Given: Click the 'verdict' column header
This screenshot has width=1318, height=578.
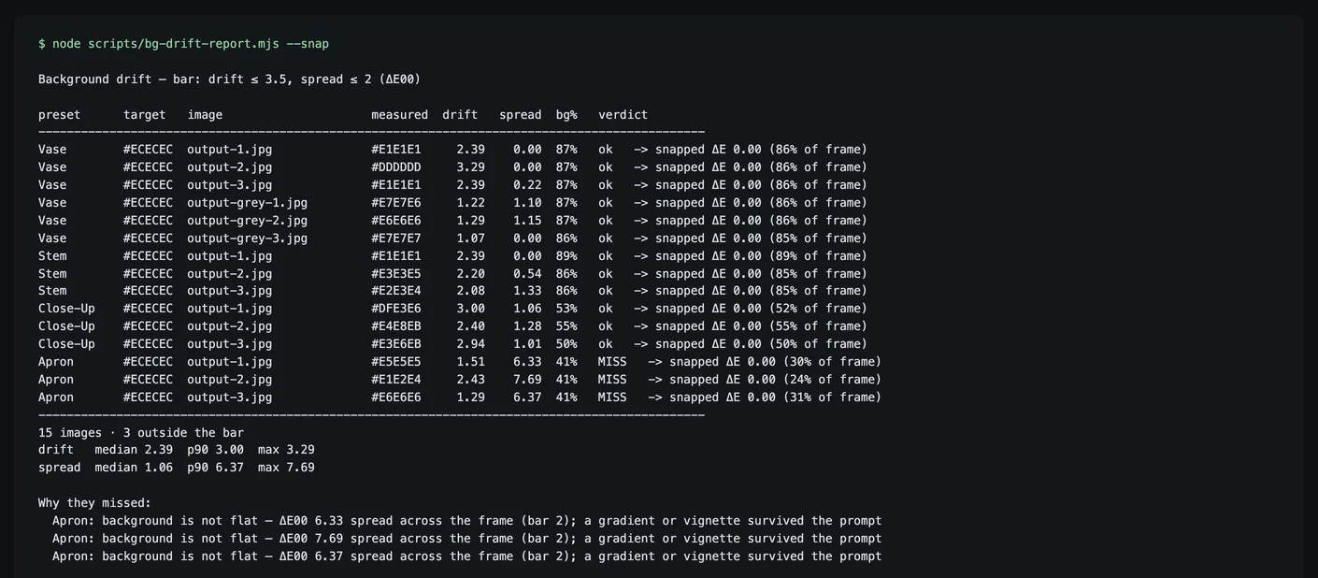Looking at the screenshot, I should [623, 115].
